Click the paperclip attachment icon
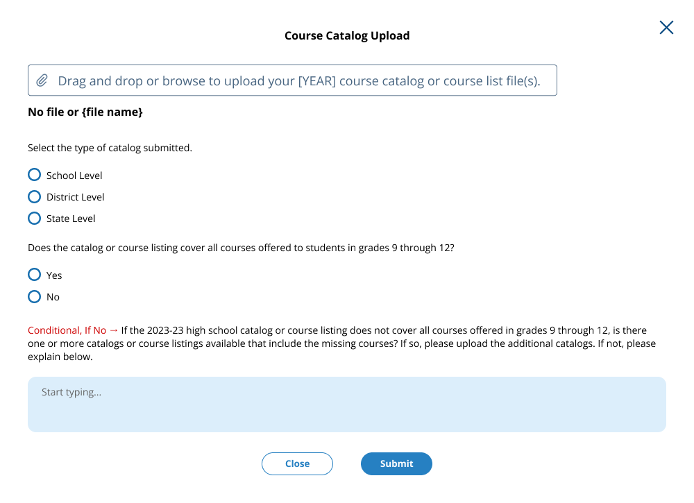The height and width of the screenshot is (503, 694). coord(42,80)
